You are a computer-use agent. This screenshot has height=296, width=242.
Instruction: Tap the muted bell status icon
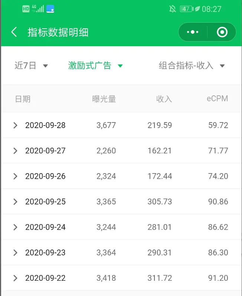172,9
